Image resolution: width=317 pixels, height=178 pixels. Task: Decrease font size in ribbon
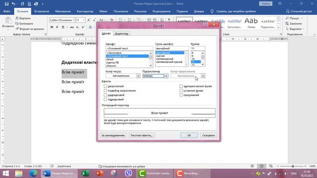pyautogui.click(x=94, y=20)
